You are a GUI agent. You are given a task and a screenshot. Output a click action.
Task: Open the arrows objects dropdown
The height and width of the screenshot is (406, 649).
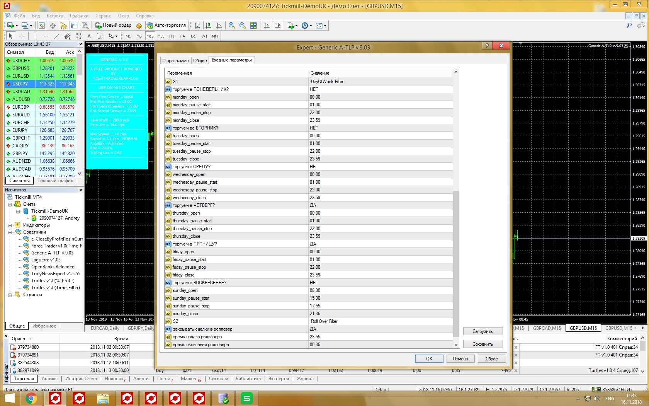(x=112, y=36)
